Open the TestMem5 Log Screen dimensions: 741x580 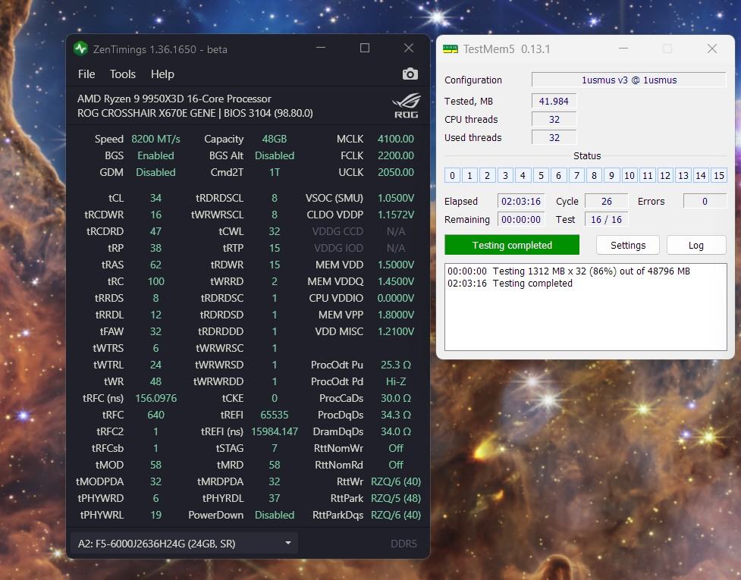coord(696,245)
